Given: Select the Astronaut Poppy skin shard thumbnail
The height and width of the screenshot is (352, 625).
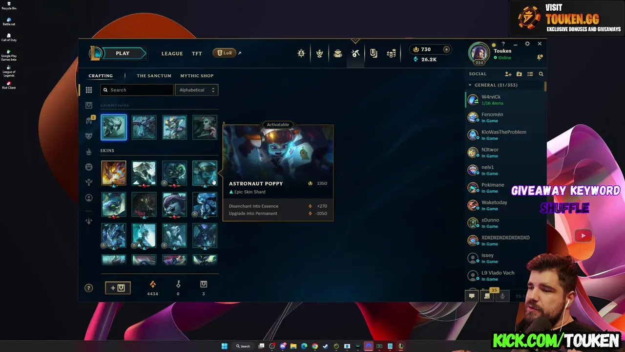Looking at the screenshot, I should tap(205, 173).
